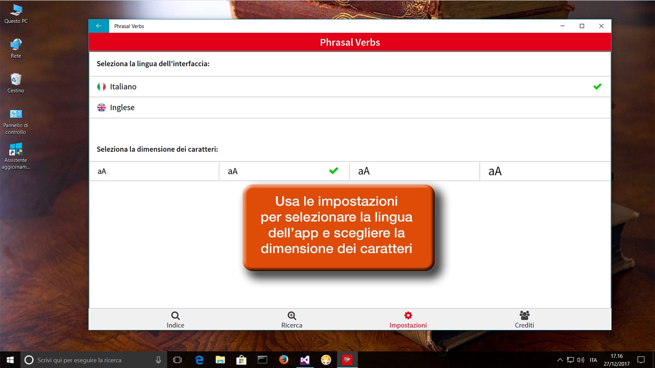The width and height of the screenshot is (655, 368).
Task: Click the language selection heading
Action: (153, 64)
